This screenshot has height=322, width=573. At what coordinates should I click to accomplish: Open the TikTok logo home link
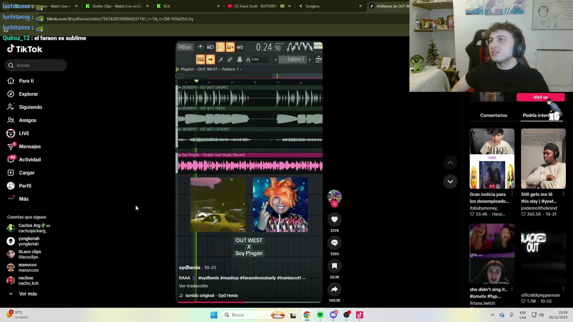25,49
